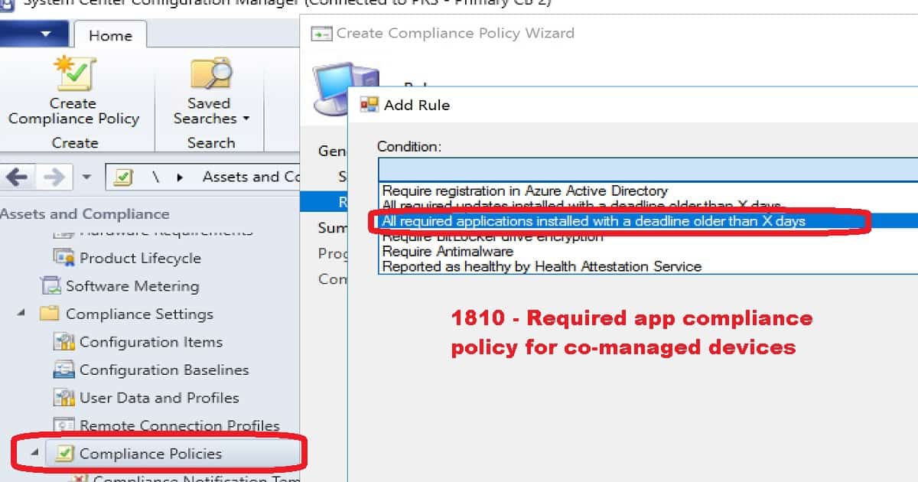The height and width of the screenshot is (482, 918).
Task: Open the Configuration Items node icon
Action: click(x=64, y=342)
